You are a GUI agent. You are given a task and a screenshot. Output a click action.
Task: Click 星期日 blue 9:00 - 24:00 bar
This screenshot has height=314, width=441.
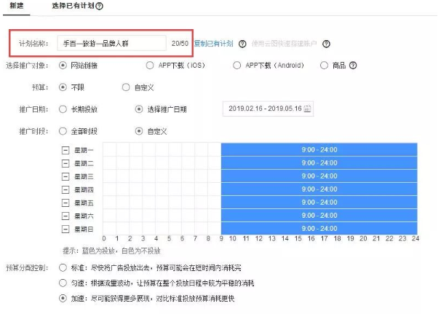(x=319, y=228)
